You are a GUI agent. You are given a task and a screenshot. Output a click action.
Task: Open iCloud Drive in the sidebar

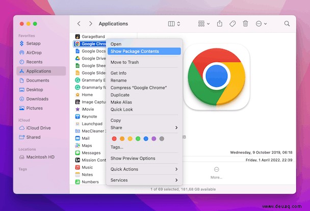coord(41,128)
